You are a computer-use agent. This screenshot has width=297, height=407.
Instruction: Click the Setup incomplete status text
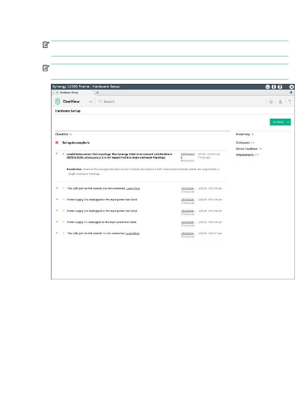point(76,143)
